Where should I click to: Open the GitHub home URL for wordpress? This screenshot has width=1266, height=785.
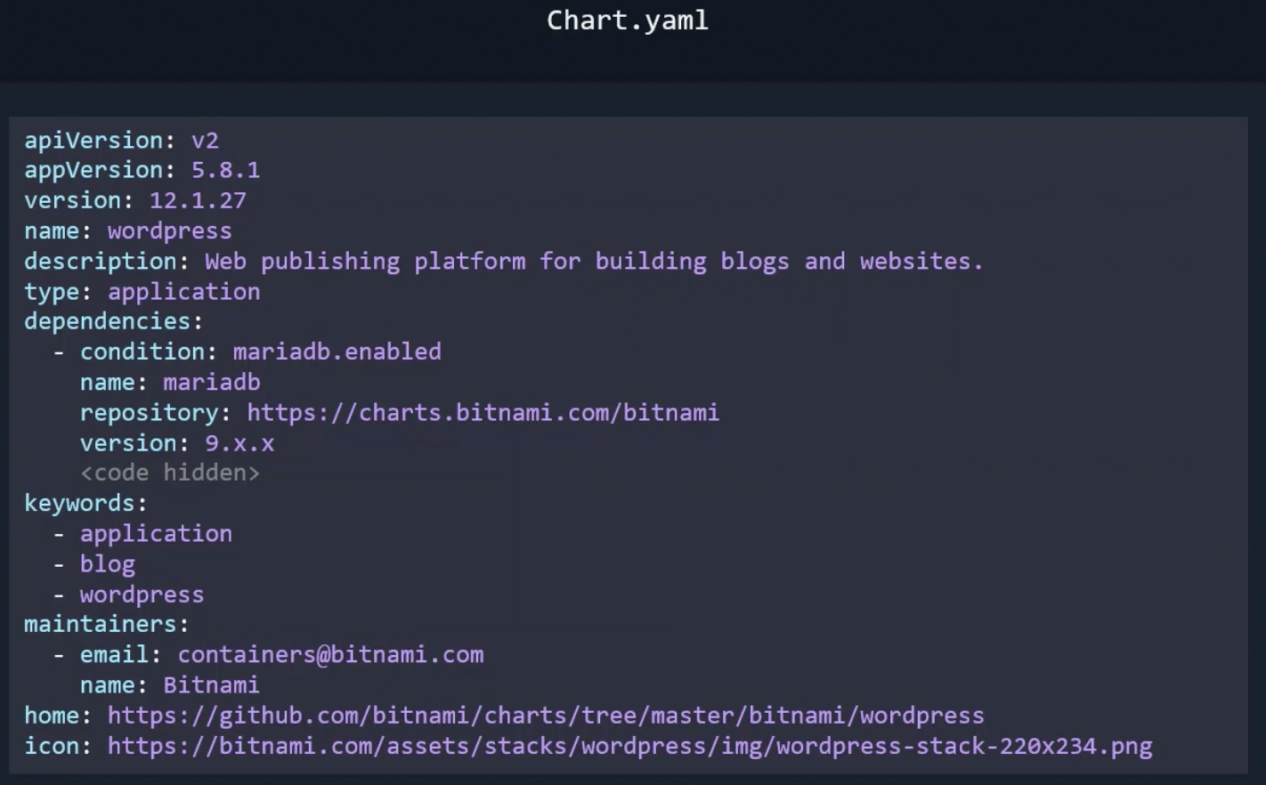tap(545, 715)
